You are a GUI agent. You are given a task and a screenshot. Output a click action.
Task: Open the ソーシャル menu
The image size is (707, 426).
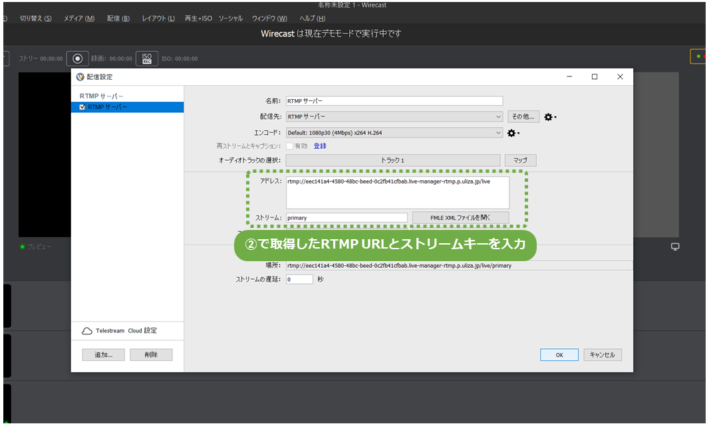[231, 19]
